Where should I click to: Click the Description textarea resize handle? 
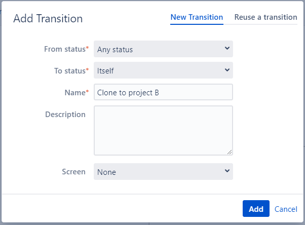point(230,152)
